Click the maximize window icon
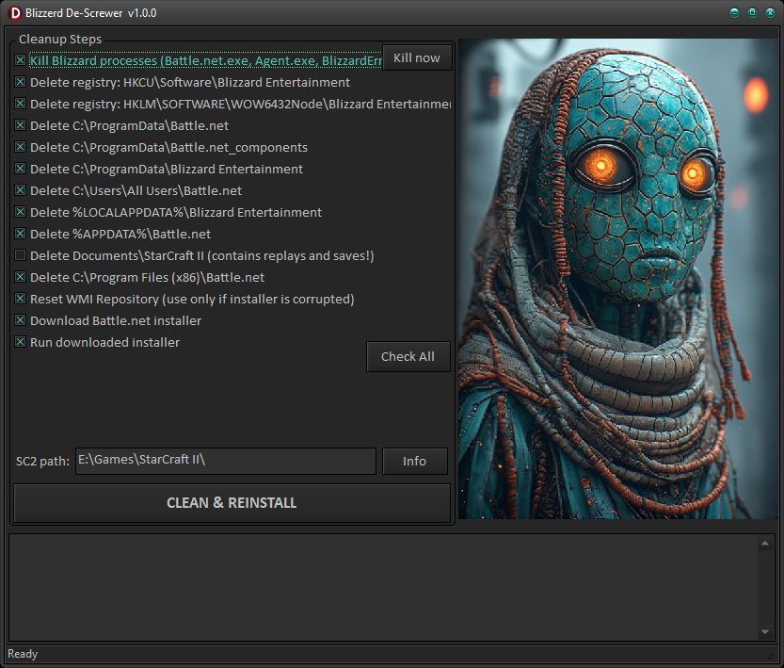This screenshot has height=668, width=784. pos(752,12)
